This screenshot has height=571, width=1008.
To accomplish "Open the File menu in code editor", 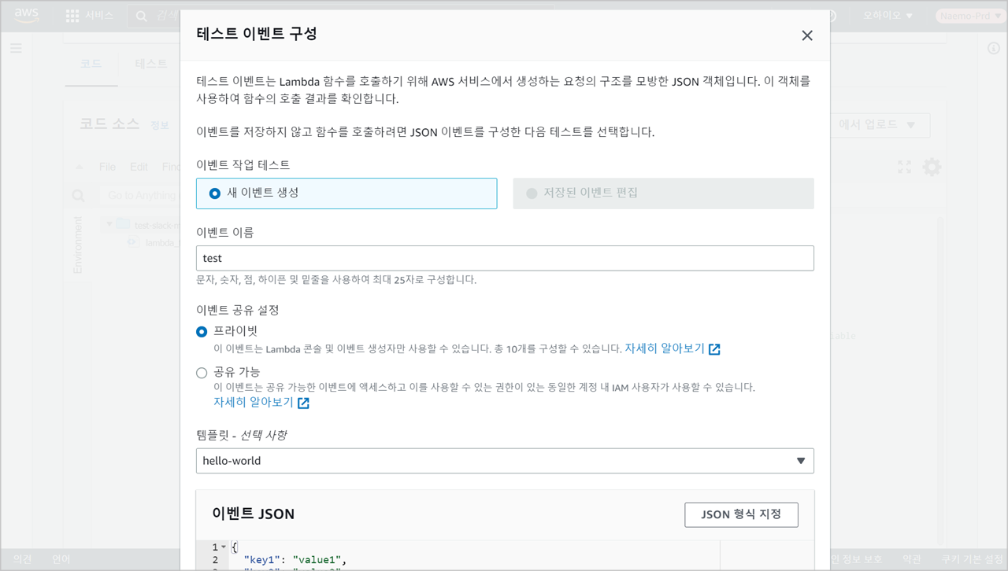I will (107, 167).
